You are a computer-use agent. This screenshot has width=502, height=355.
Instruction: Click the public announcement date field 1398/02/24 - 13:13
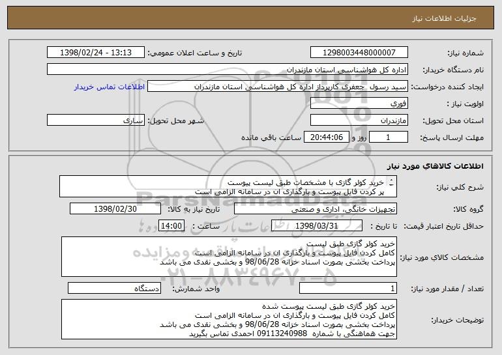96,52
